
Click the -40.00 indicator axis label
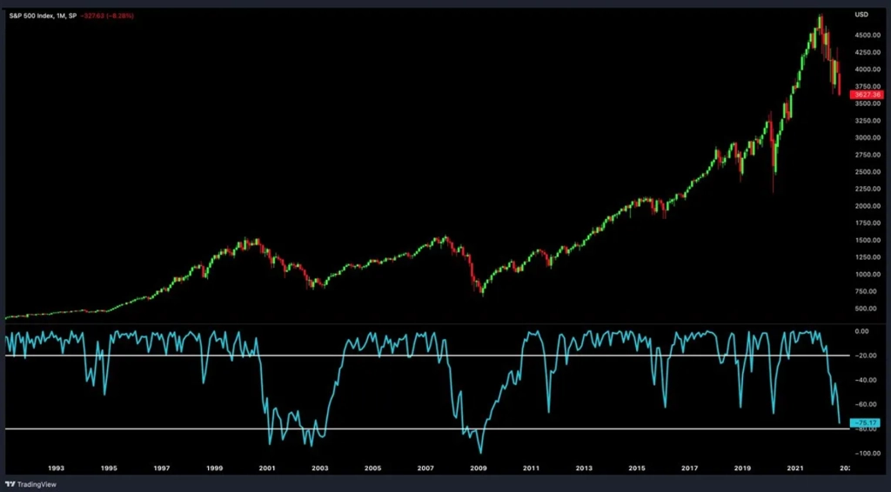point(866,380)
